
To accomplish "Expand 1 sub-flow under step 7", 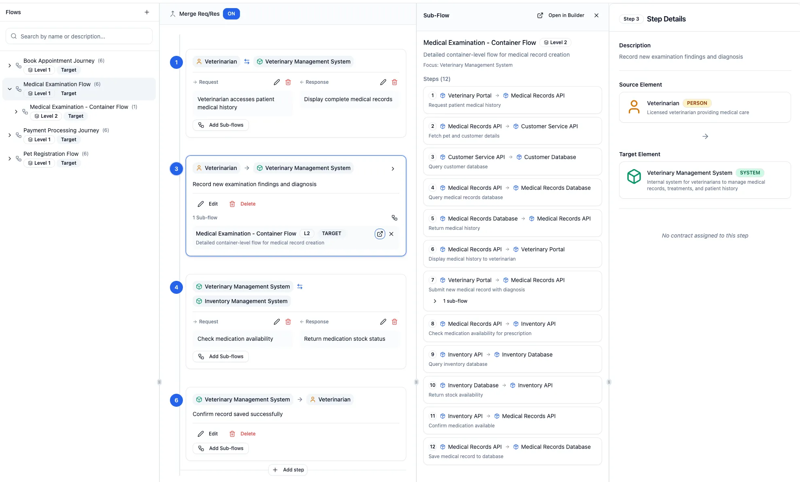I will [x=435, y=301].
